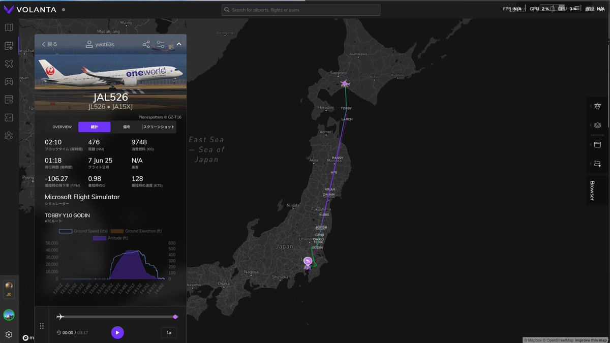The image size is (610, 343).
Task: Expand the map layers panel
Action: 597,125
